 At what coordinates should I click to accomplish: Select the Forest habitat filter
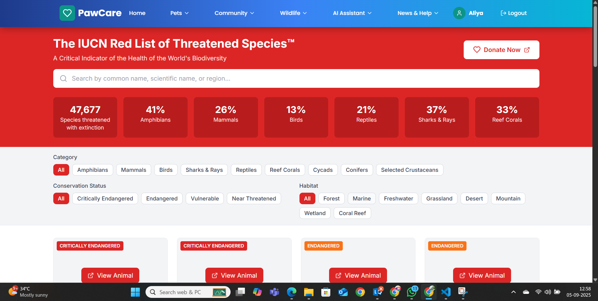click(x=331, y=199)
